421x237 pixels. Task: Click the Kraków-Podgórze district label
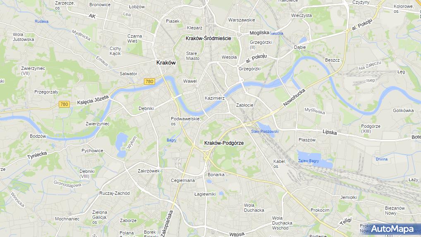click(x=224, y=143)
